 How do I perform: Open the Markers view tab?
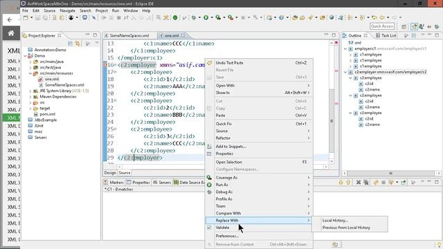pos(114,183)
